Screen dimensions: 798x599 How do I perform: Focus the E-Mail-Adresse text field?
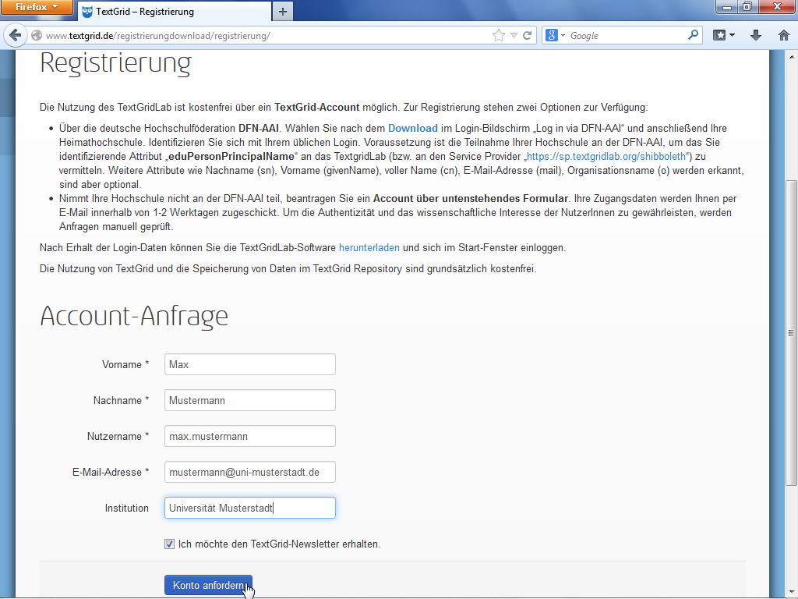(249, 472)
